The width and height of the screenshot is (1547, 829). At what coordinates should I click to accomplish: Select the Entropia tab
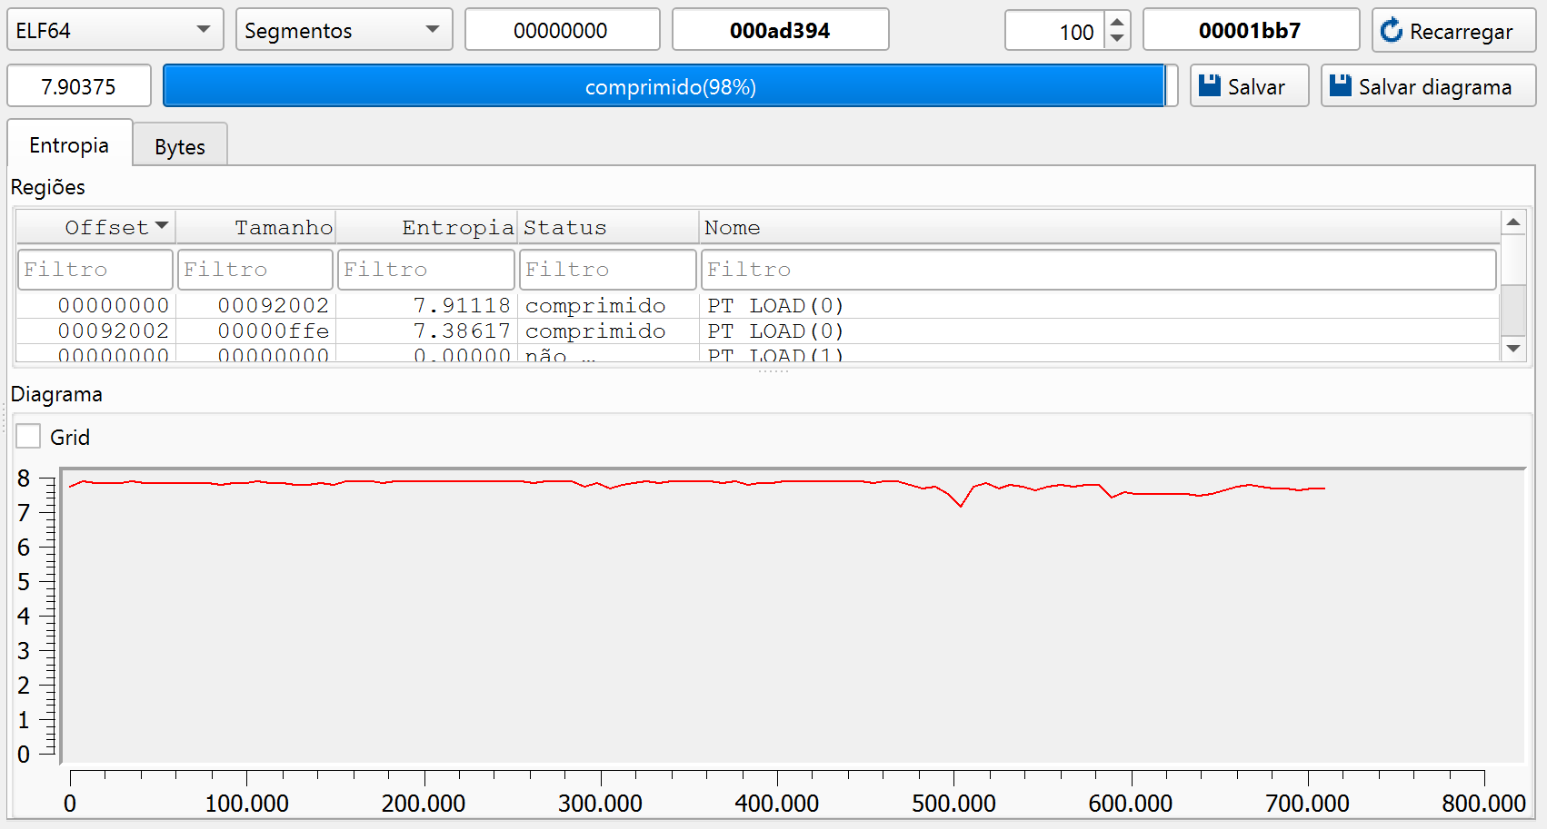[x=69, y=145]
